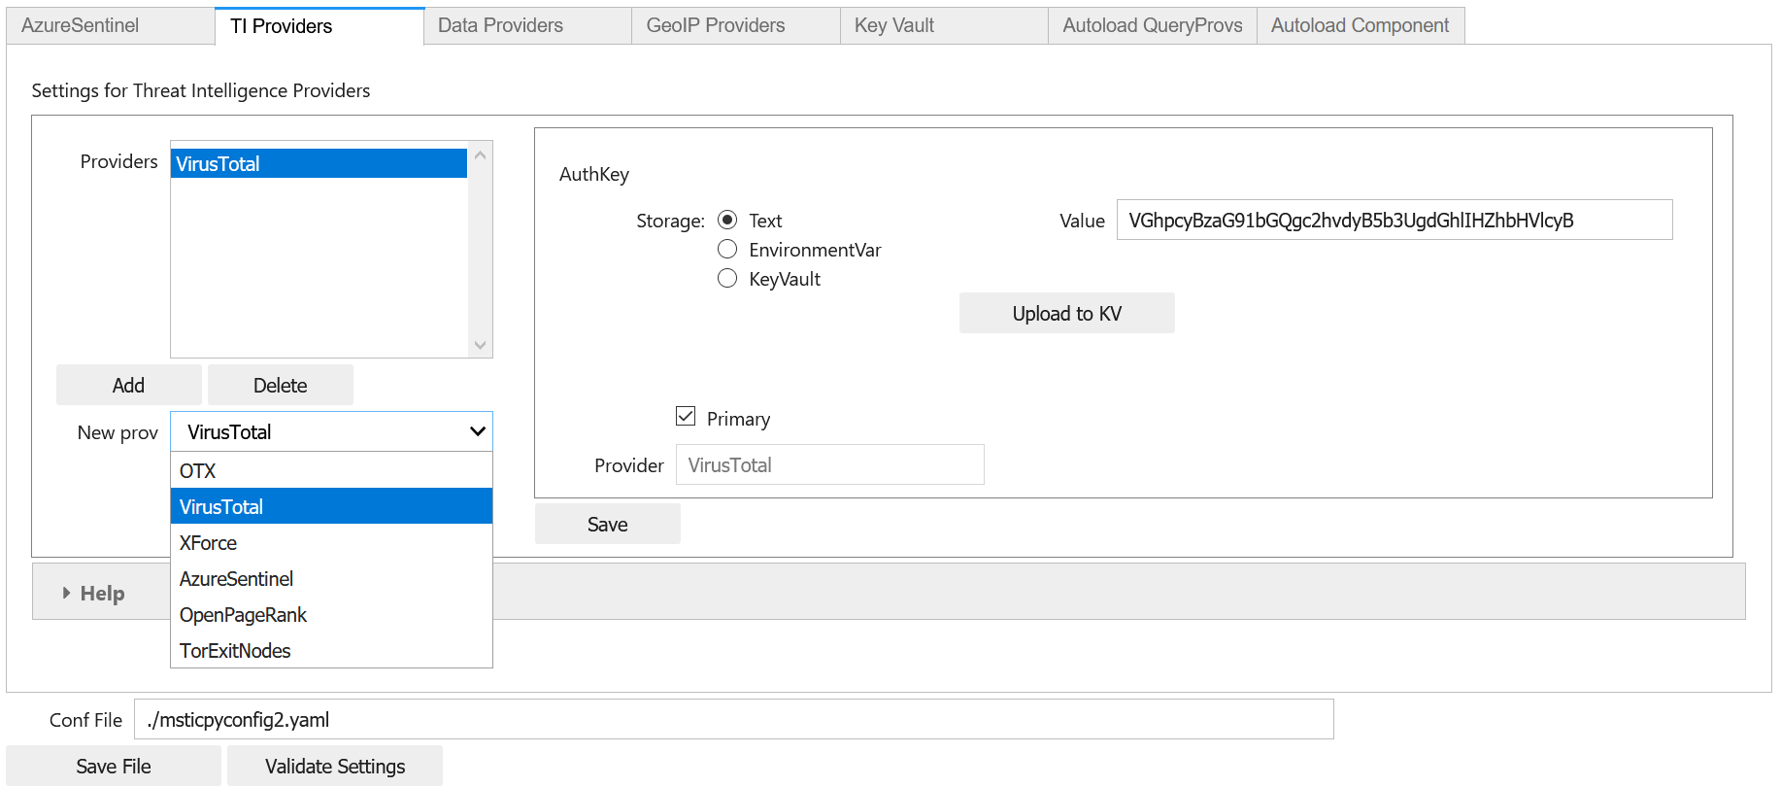The width and height of the screenshot is (1781, 787).
Task: Click the Validate Settings button
Action: [335, 766]
